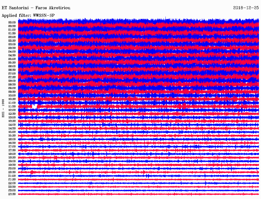
Task: Click the 22:00 time label
Action: pos(12,183)
